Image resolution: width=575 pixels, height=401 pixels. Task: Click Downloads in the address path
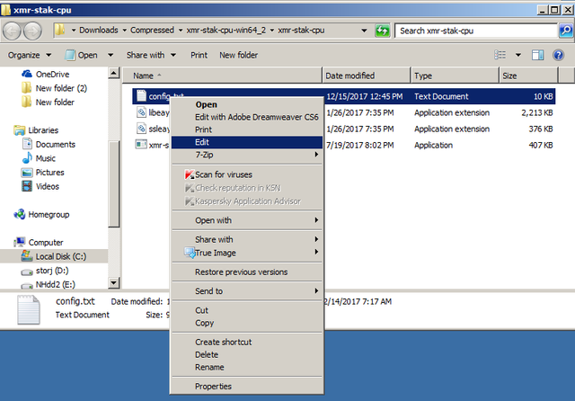[x=99, y=30]
